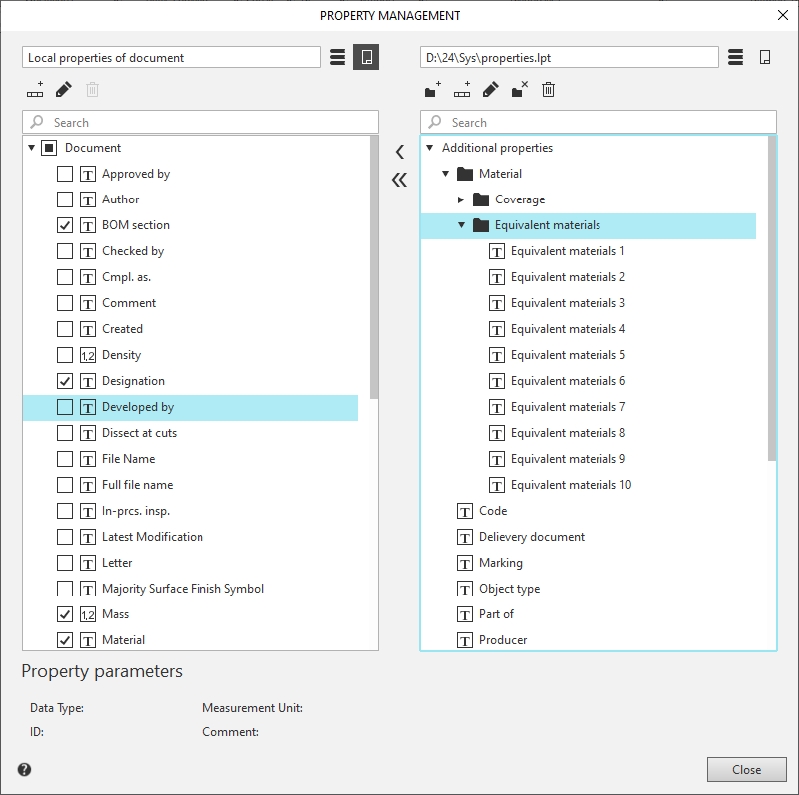Open list menu beside local properties field
This screenshot has height=795, width=799.
[x=337, y=57]
